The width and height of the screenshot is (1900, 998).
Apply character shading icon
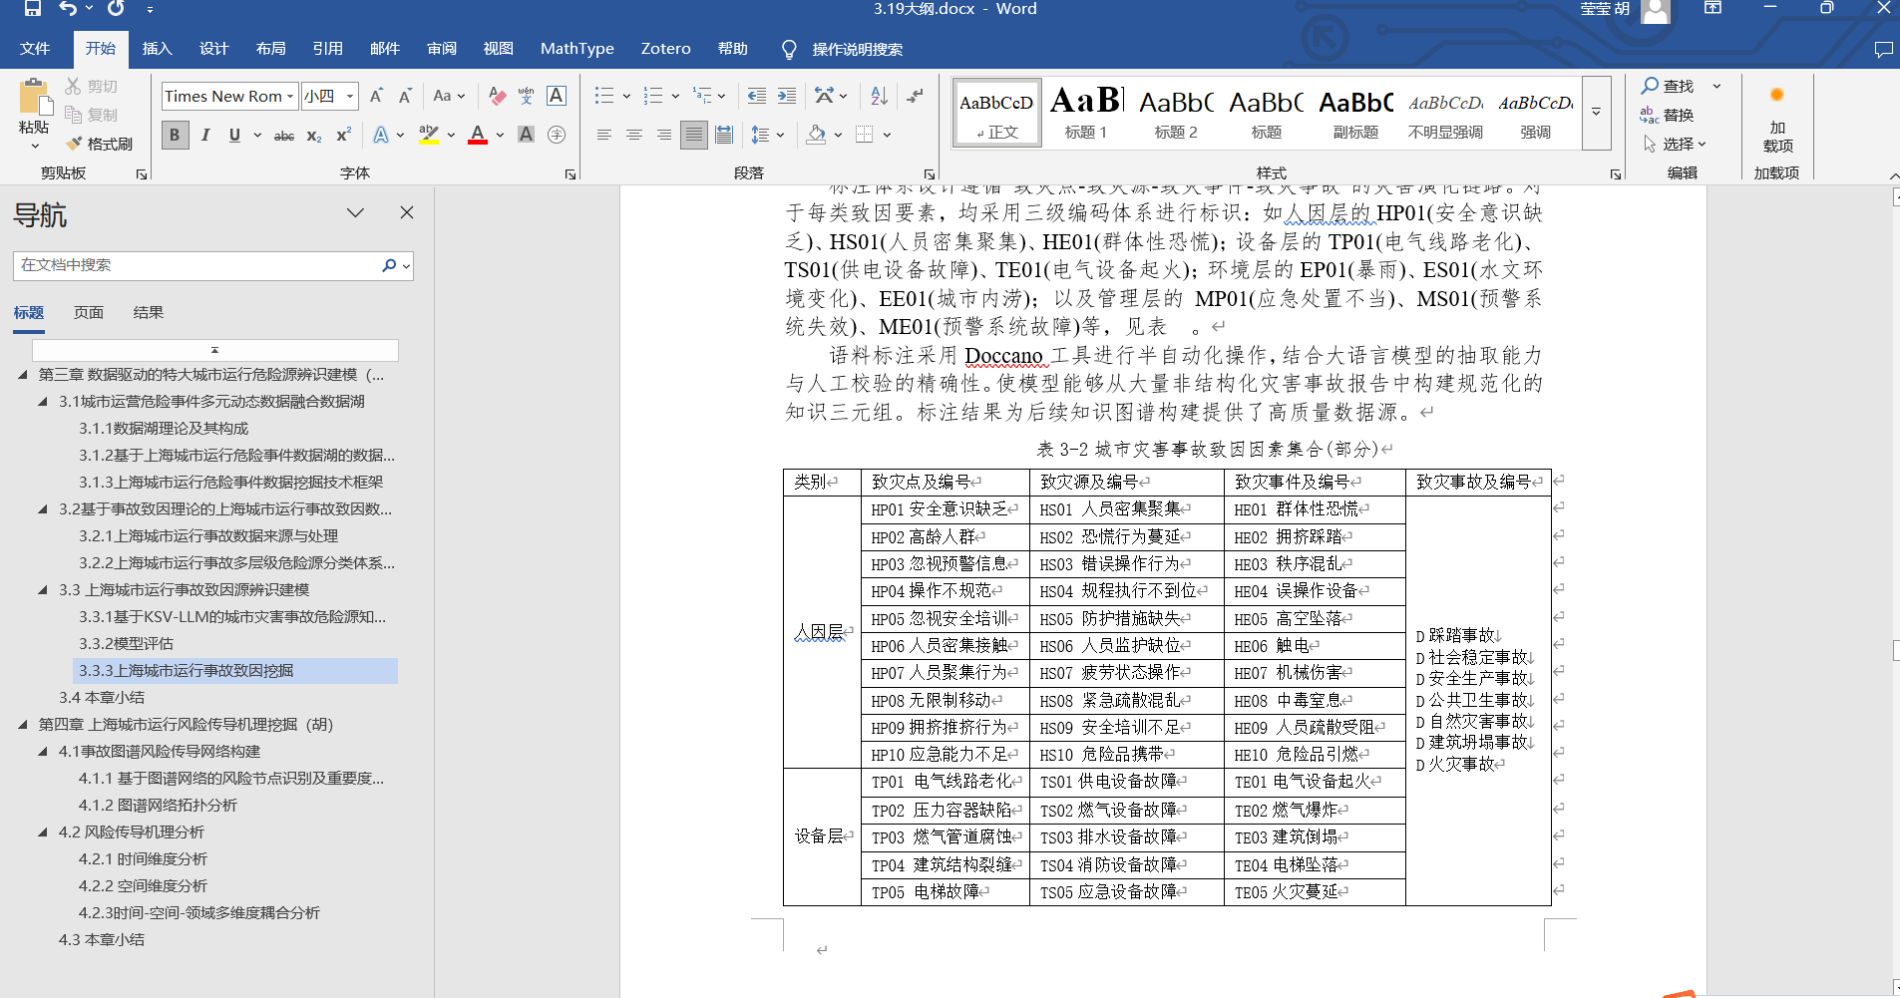pos(526,135)
